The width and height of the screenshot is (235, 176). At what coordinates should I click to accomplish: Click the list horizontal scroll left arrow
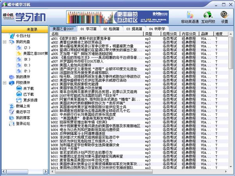tap(52, 172)
